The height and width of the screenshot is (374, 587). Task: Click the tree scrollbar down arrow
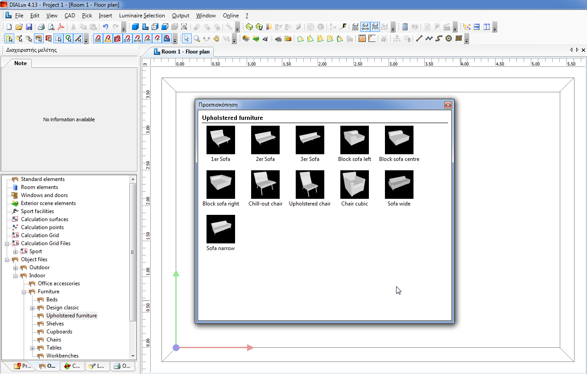pyautogui.click(x=132, y=356)
